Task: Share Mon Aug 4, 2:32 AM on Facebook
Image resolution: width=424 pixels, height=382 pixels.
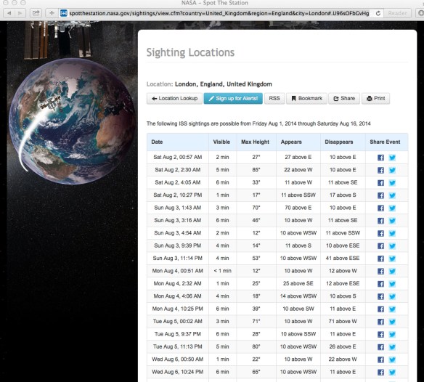Action: [x=380, y=284]
